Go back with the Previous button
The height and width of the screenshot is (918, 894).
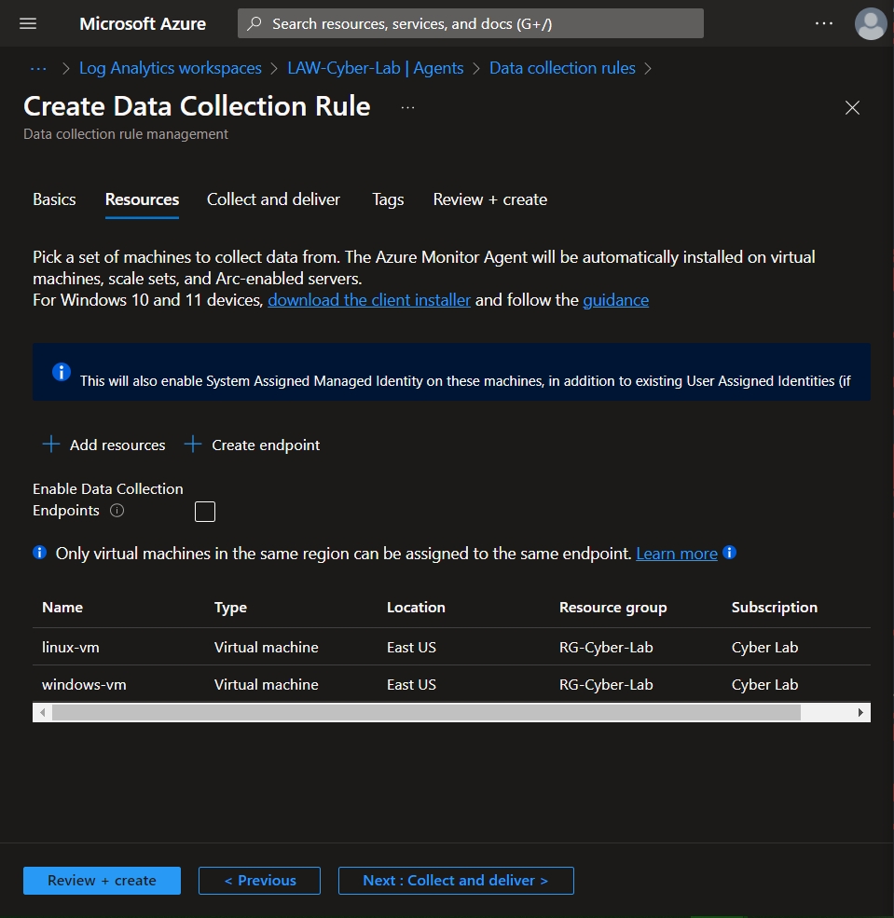tap(259, 880)
